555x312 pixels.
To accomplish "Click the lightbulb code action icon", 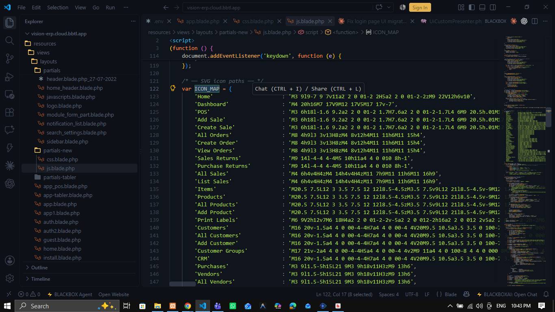I will (173, 89).
